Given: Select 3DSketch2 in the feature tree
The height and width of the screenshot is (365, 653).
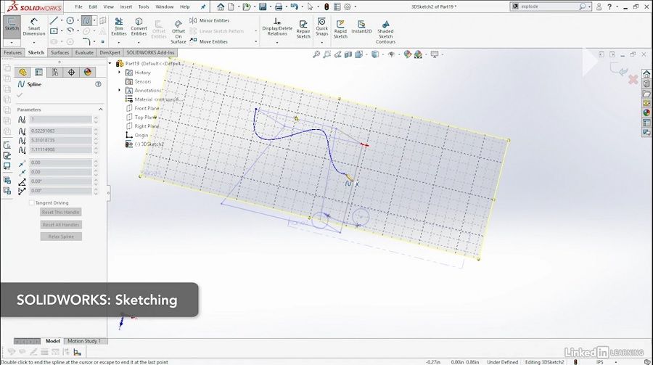Looking at the screenshot, I should pyautogui.click(x=145, y=144).
